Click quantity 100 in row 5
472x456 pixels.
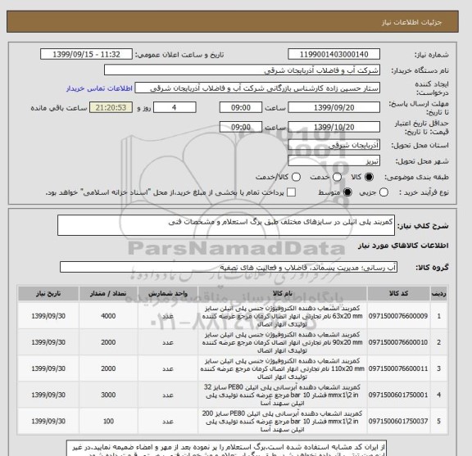pyautogui.click(x=108, y=422)
